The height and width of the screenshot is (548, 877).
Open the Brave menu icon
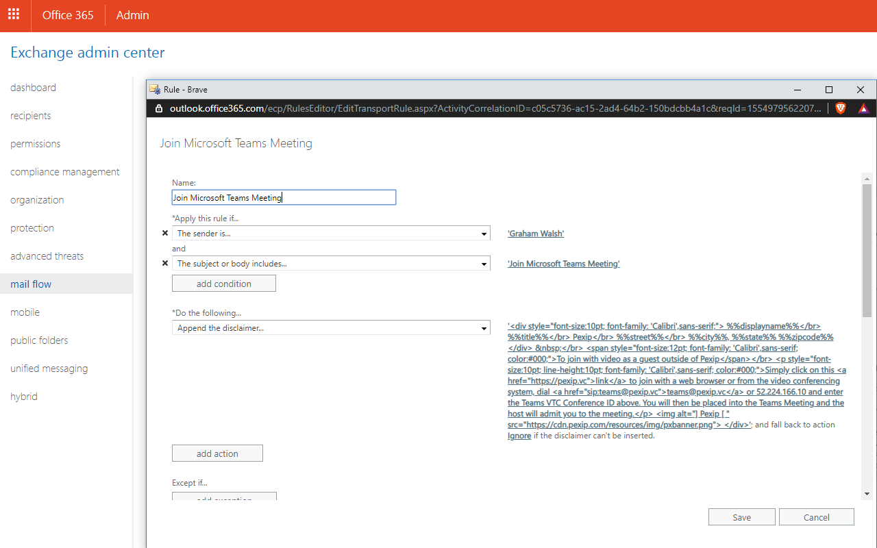pos(863,108)
